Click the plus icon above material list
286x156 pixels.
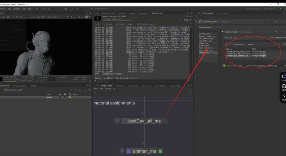(200, 31)
